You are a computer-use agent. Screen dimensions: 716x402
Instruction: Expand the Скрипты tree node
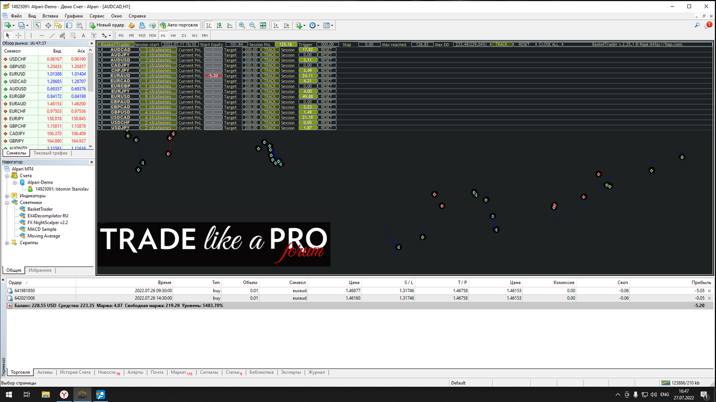point(7,242)
